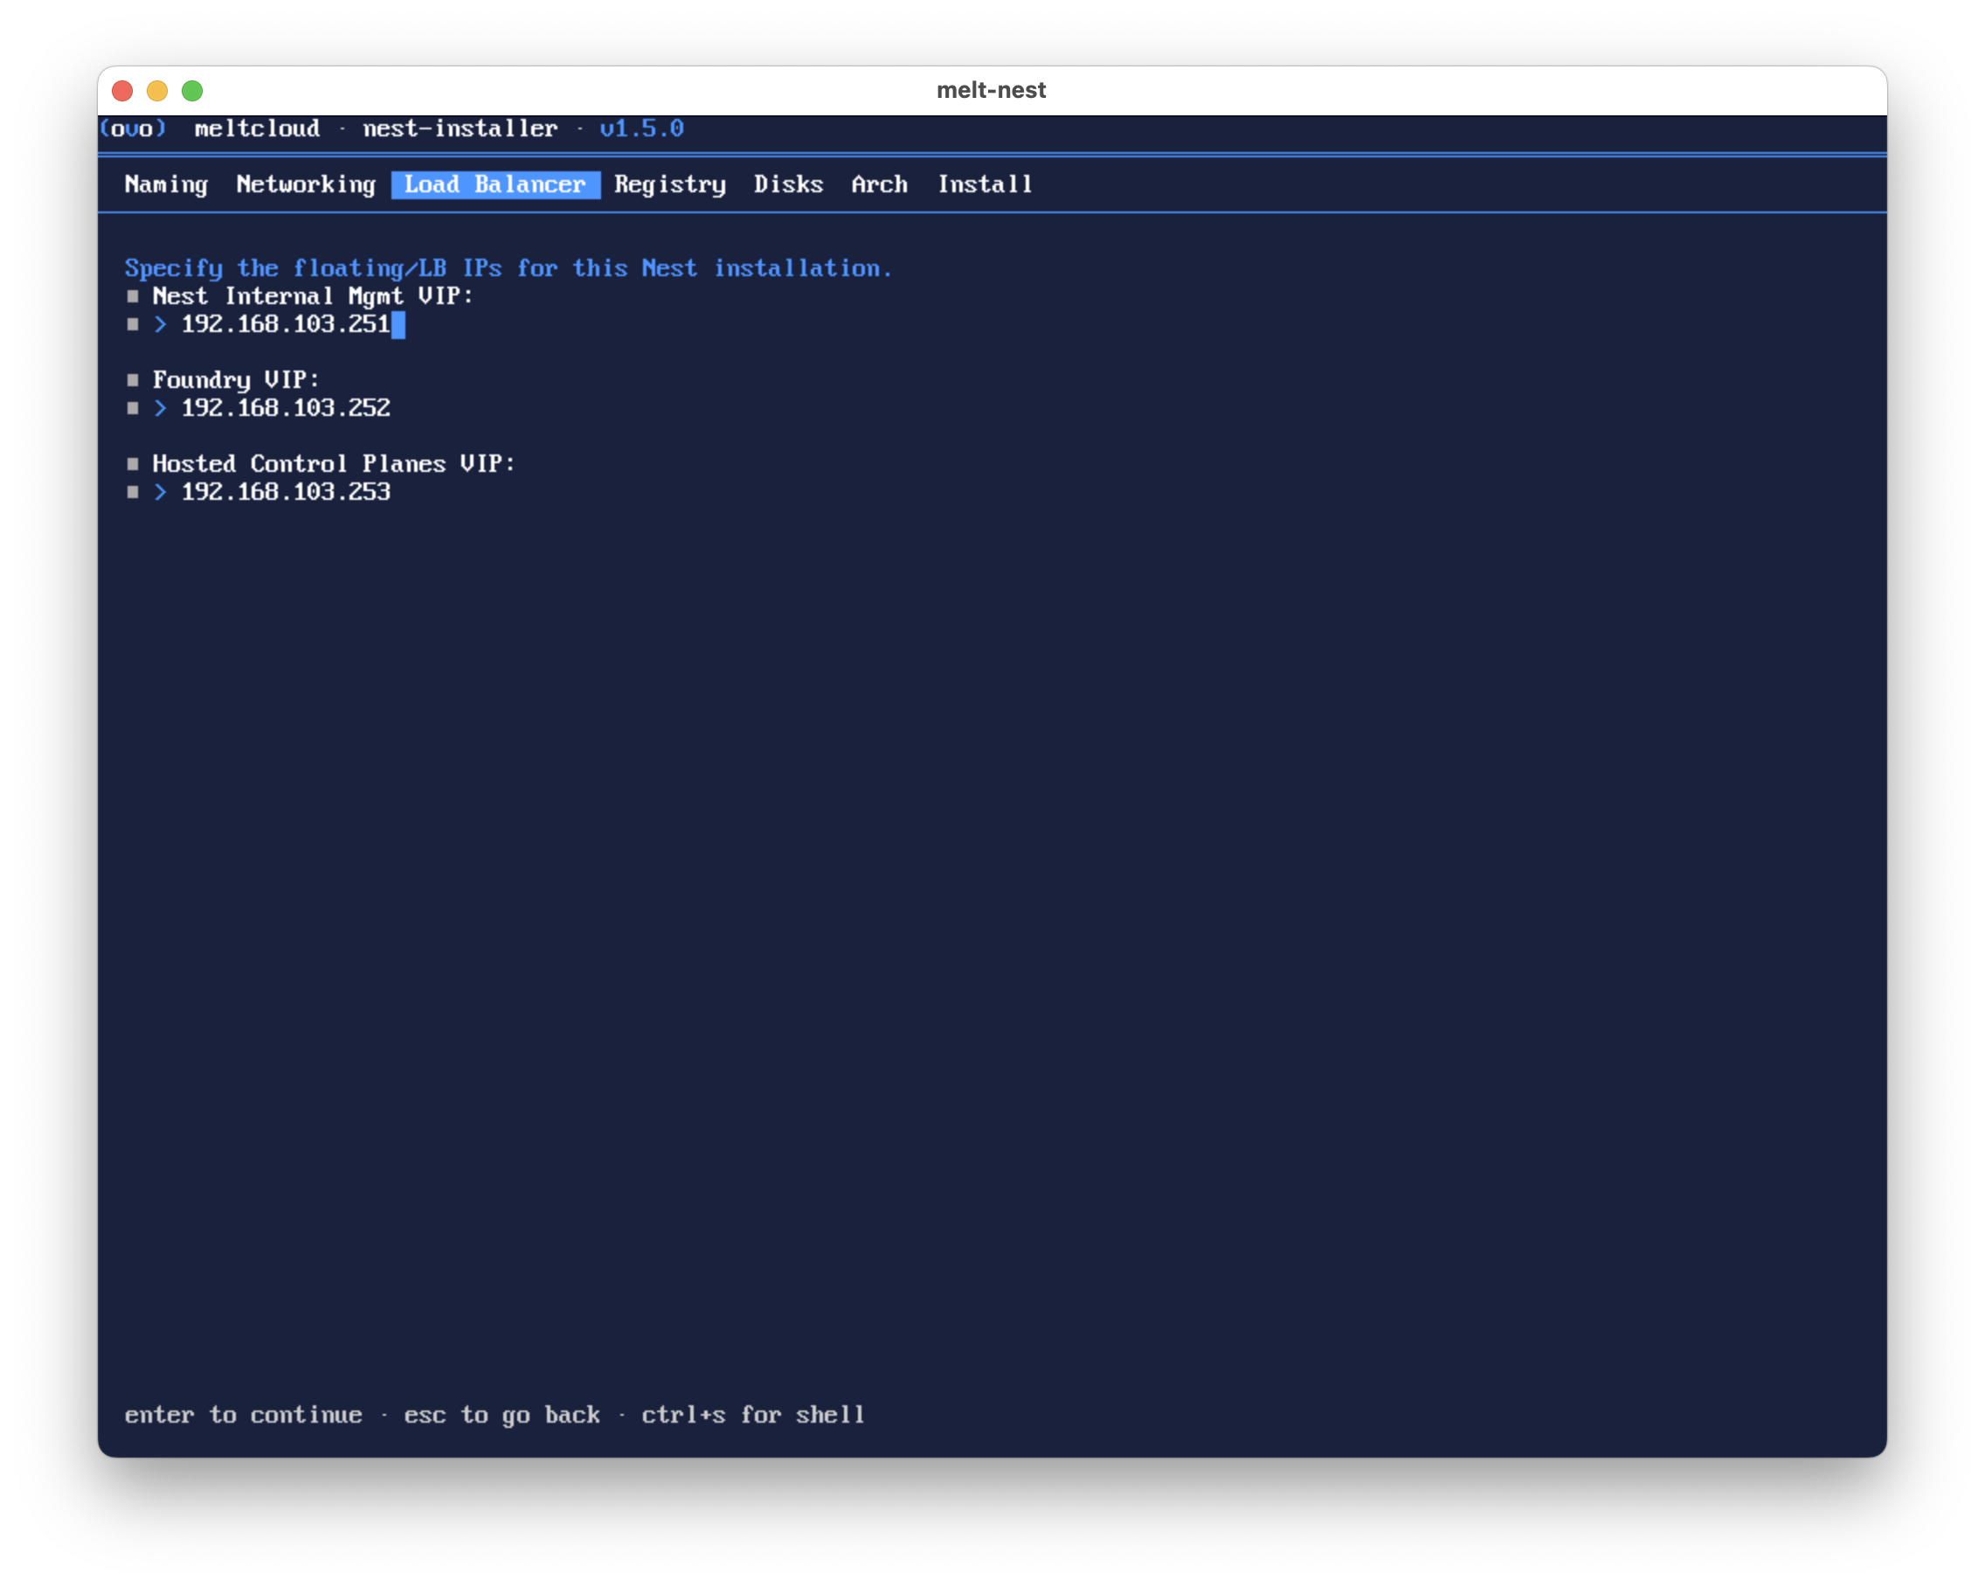Go to the Registry tab
This screenshot has width=1985, height=1587.
670,184
